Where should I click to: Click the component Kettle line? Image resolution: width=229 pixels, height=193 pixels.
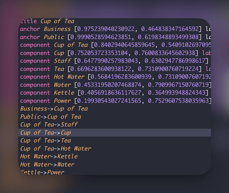(x=114, y=93)
